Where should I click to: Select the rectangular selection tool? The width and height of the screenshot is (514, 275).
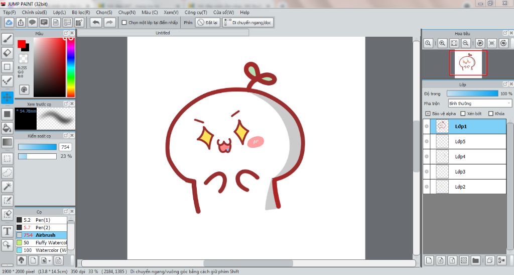pos(7,159)
